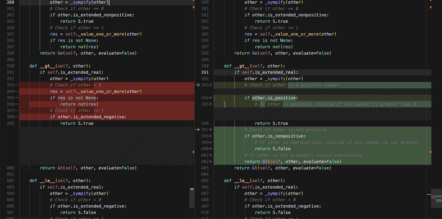The height and width of the screenshot is (219, 442).
Task: Click 'return Ge' statement on left line 388
Action: [88, 53]
